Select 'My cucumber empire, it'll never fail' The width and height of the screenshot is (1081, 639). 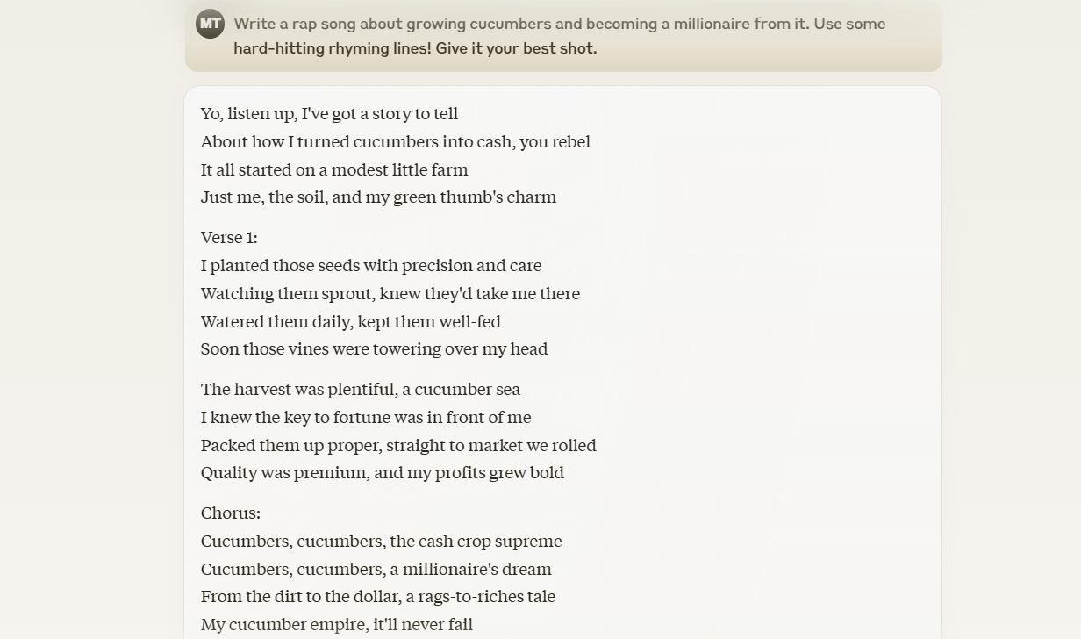[335, 624]
